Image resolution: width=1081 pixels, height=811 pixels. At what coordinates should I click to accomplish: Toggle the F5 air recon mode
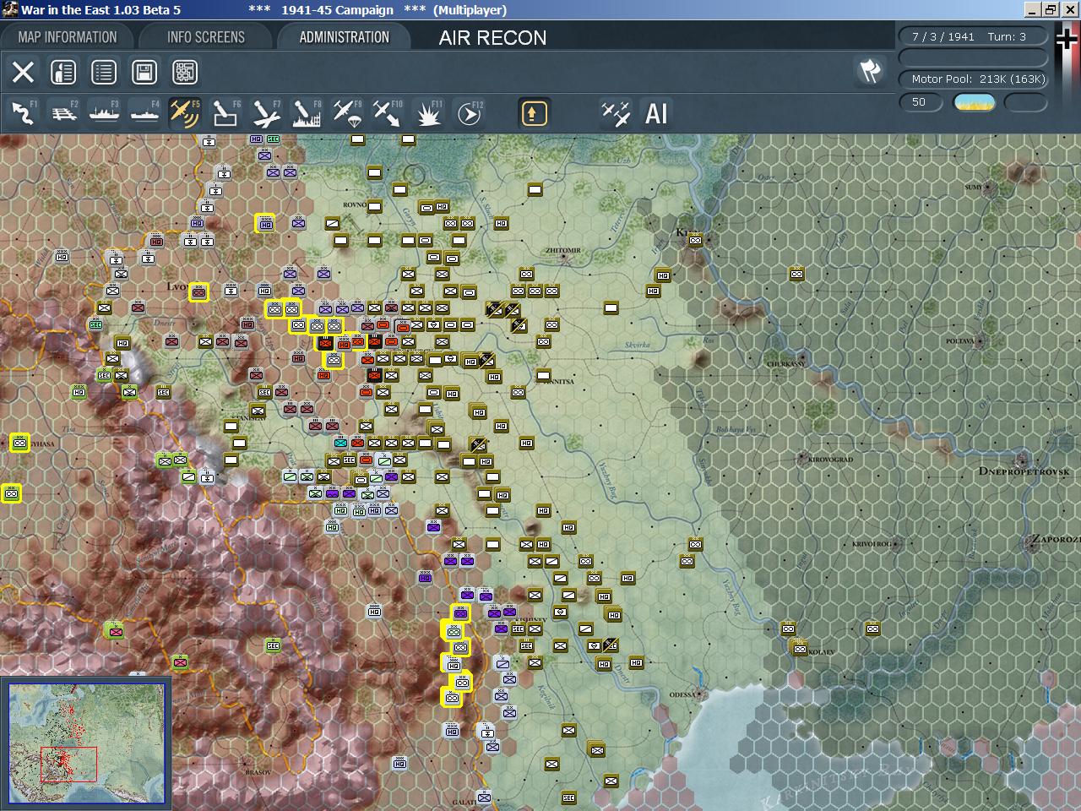click(x=184, y=113)
